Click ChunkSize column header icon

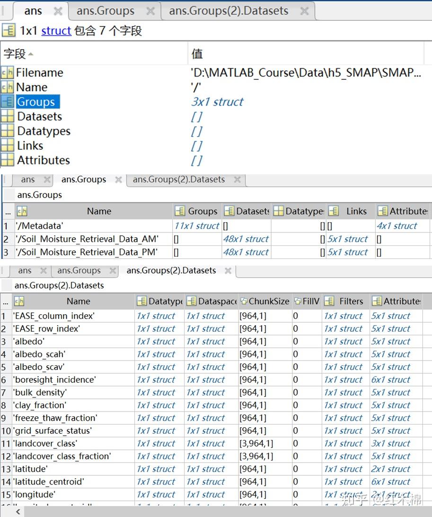point(244,301)
